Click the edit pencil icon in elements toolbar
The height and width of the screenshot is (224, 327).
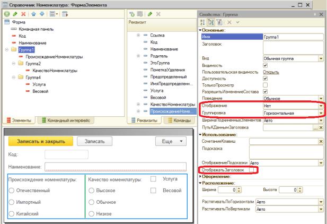click(15, 14)
